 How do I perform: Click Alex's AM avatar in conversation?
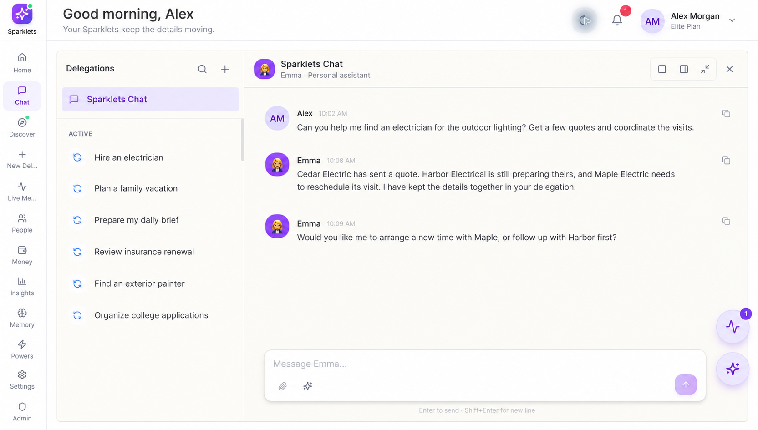[x=277, y=118]
